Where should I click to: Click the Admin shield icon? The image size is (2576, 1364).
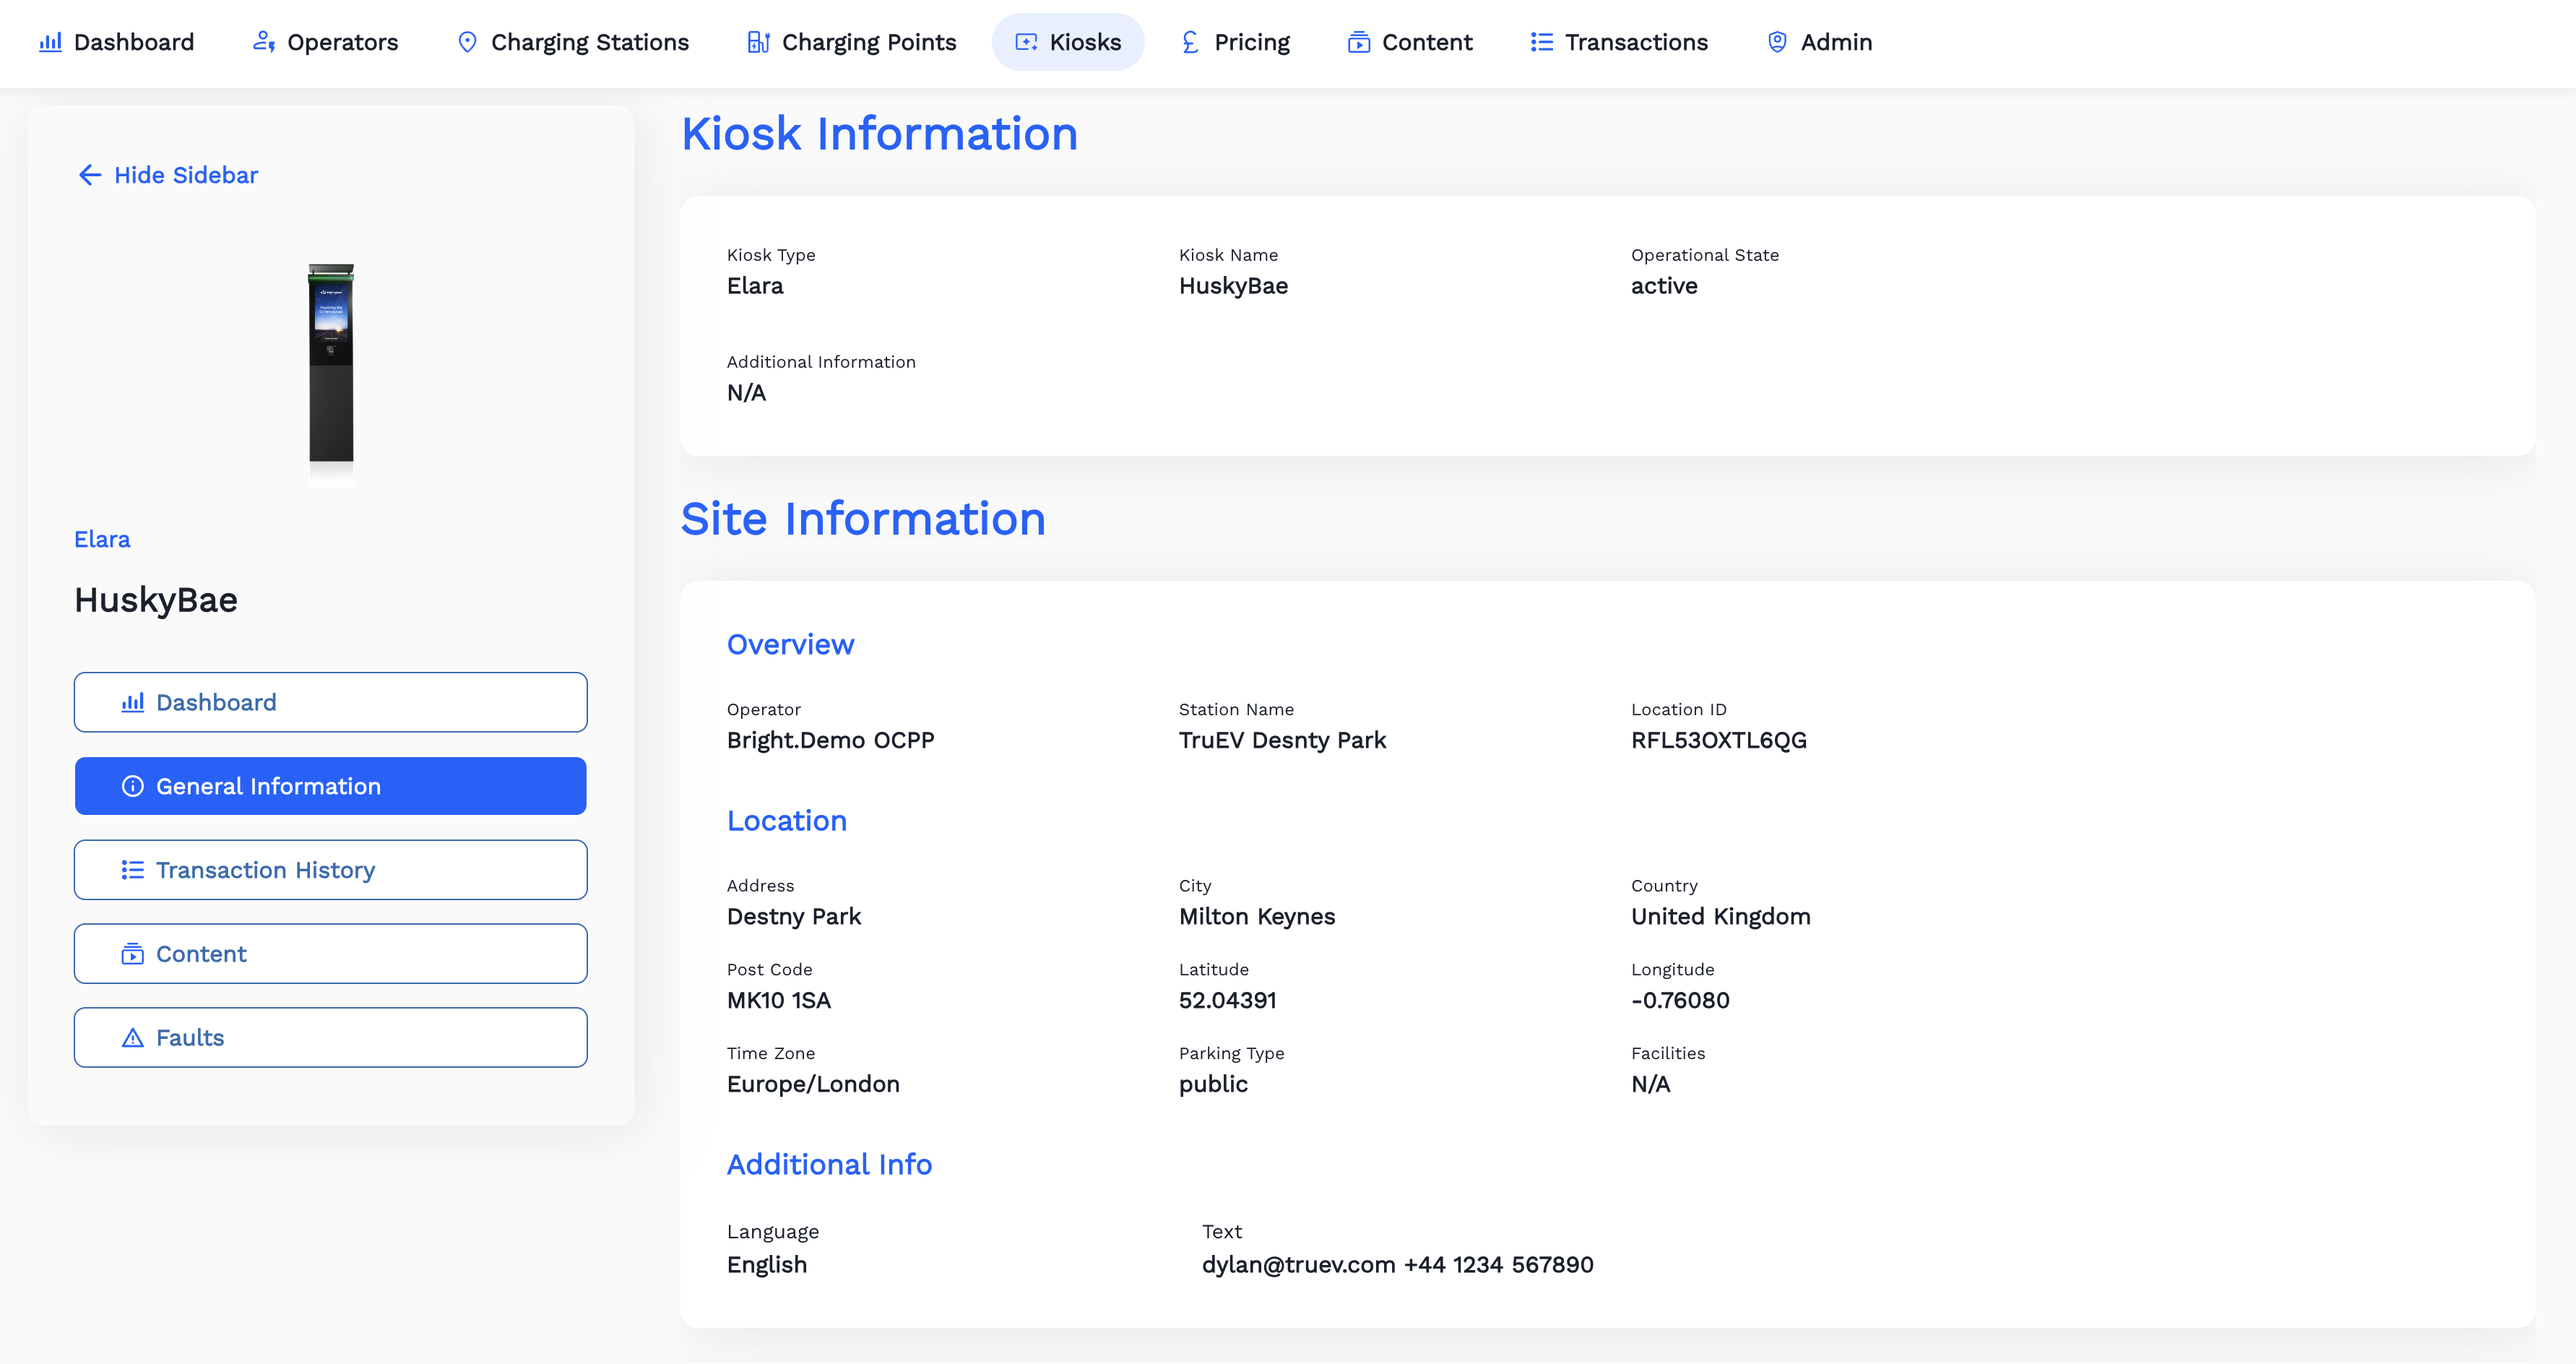click(x=1777, y=42)
